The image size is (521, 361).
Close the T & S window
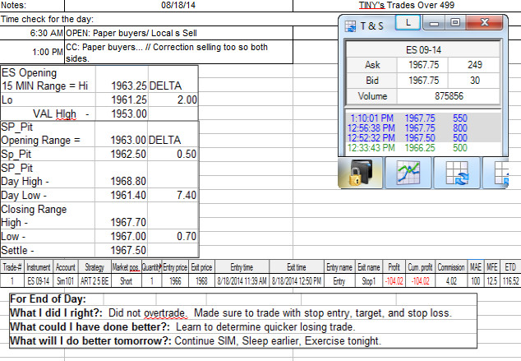[x=485, y=22]
